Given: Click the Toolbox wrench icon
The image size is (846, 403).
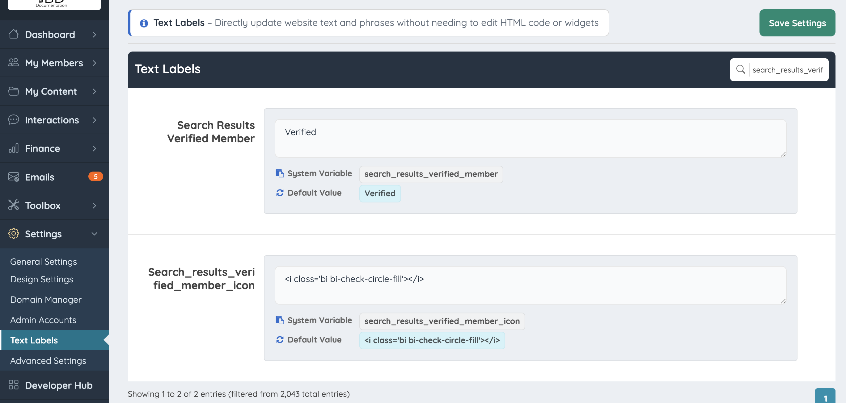Looking at the screenshot, I should [14, 205].
